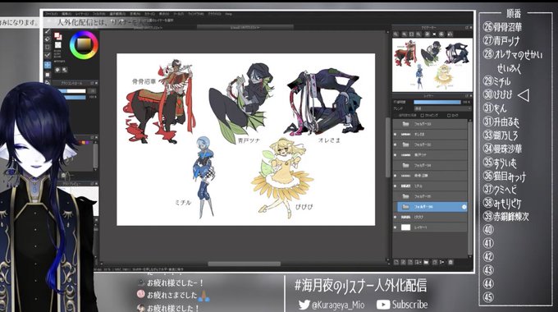Toggle visibility of びびび layer
The width and height of the screenshot is (558, 312).
pos(395,217)
